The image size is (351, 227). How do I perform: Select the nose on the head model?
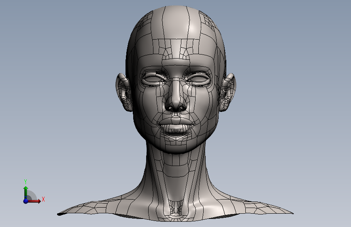176,96
